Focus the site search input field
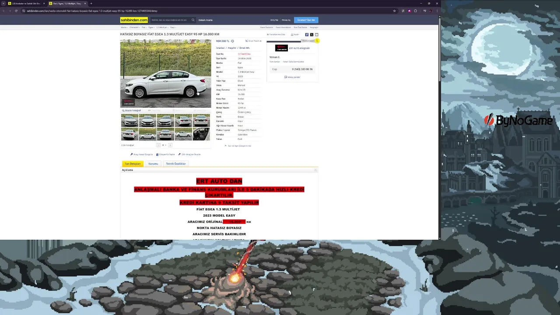560x315 pixels. click(x=170, y=20)
